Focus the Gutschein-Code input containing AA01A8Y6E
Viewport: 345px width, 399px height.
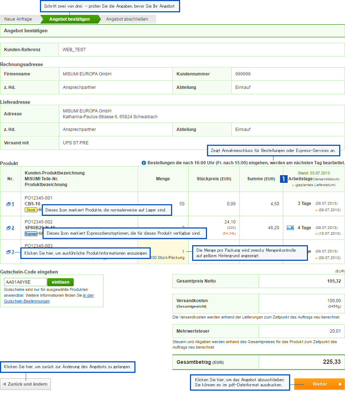coord(25,282)
